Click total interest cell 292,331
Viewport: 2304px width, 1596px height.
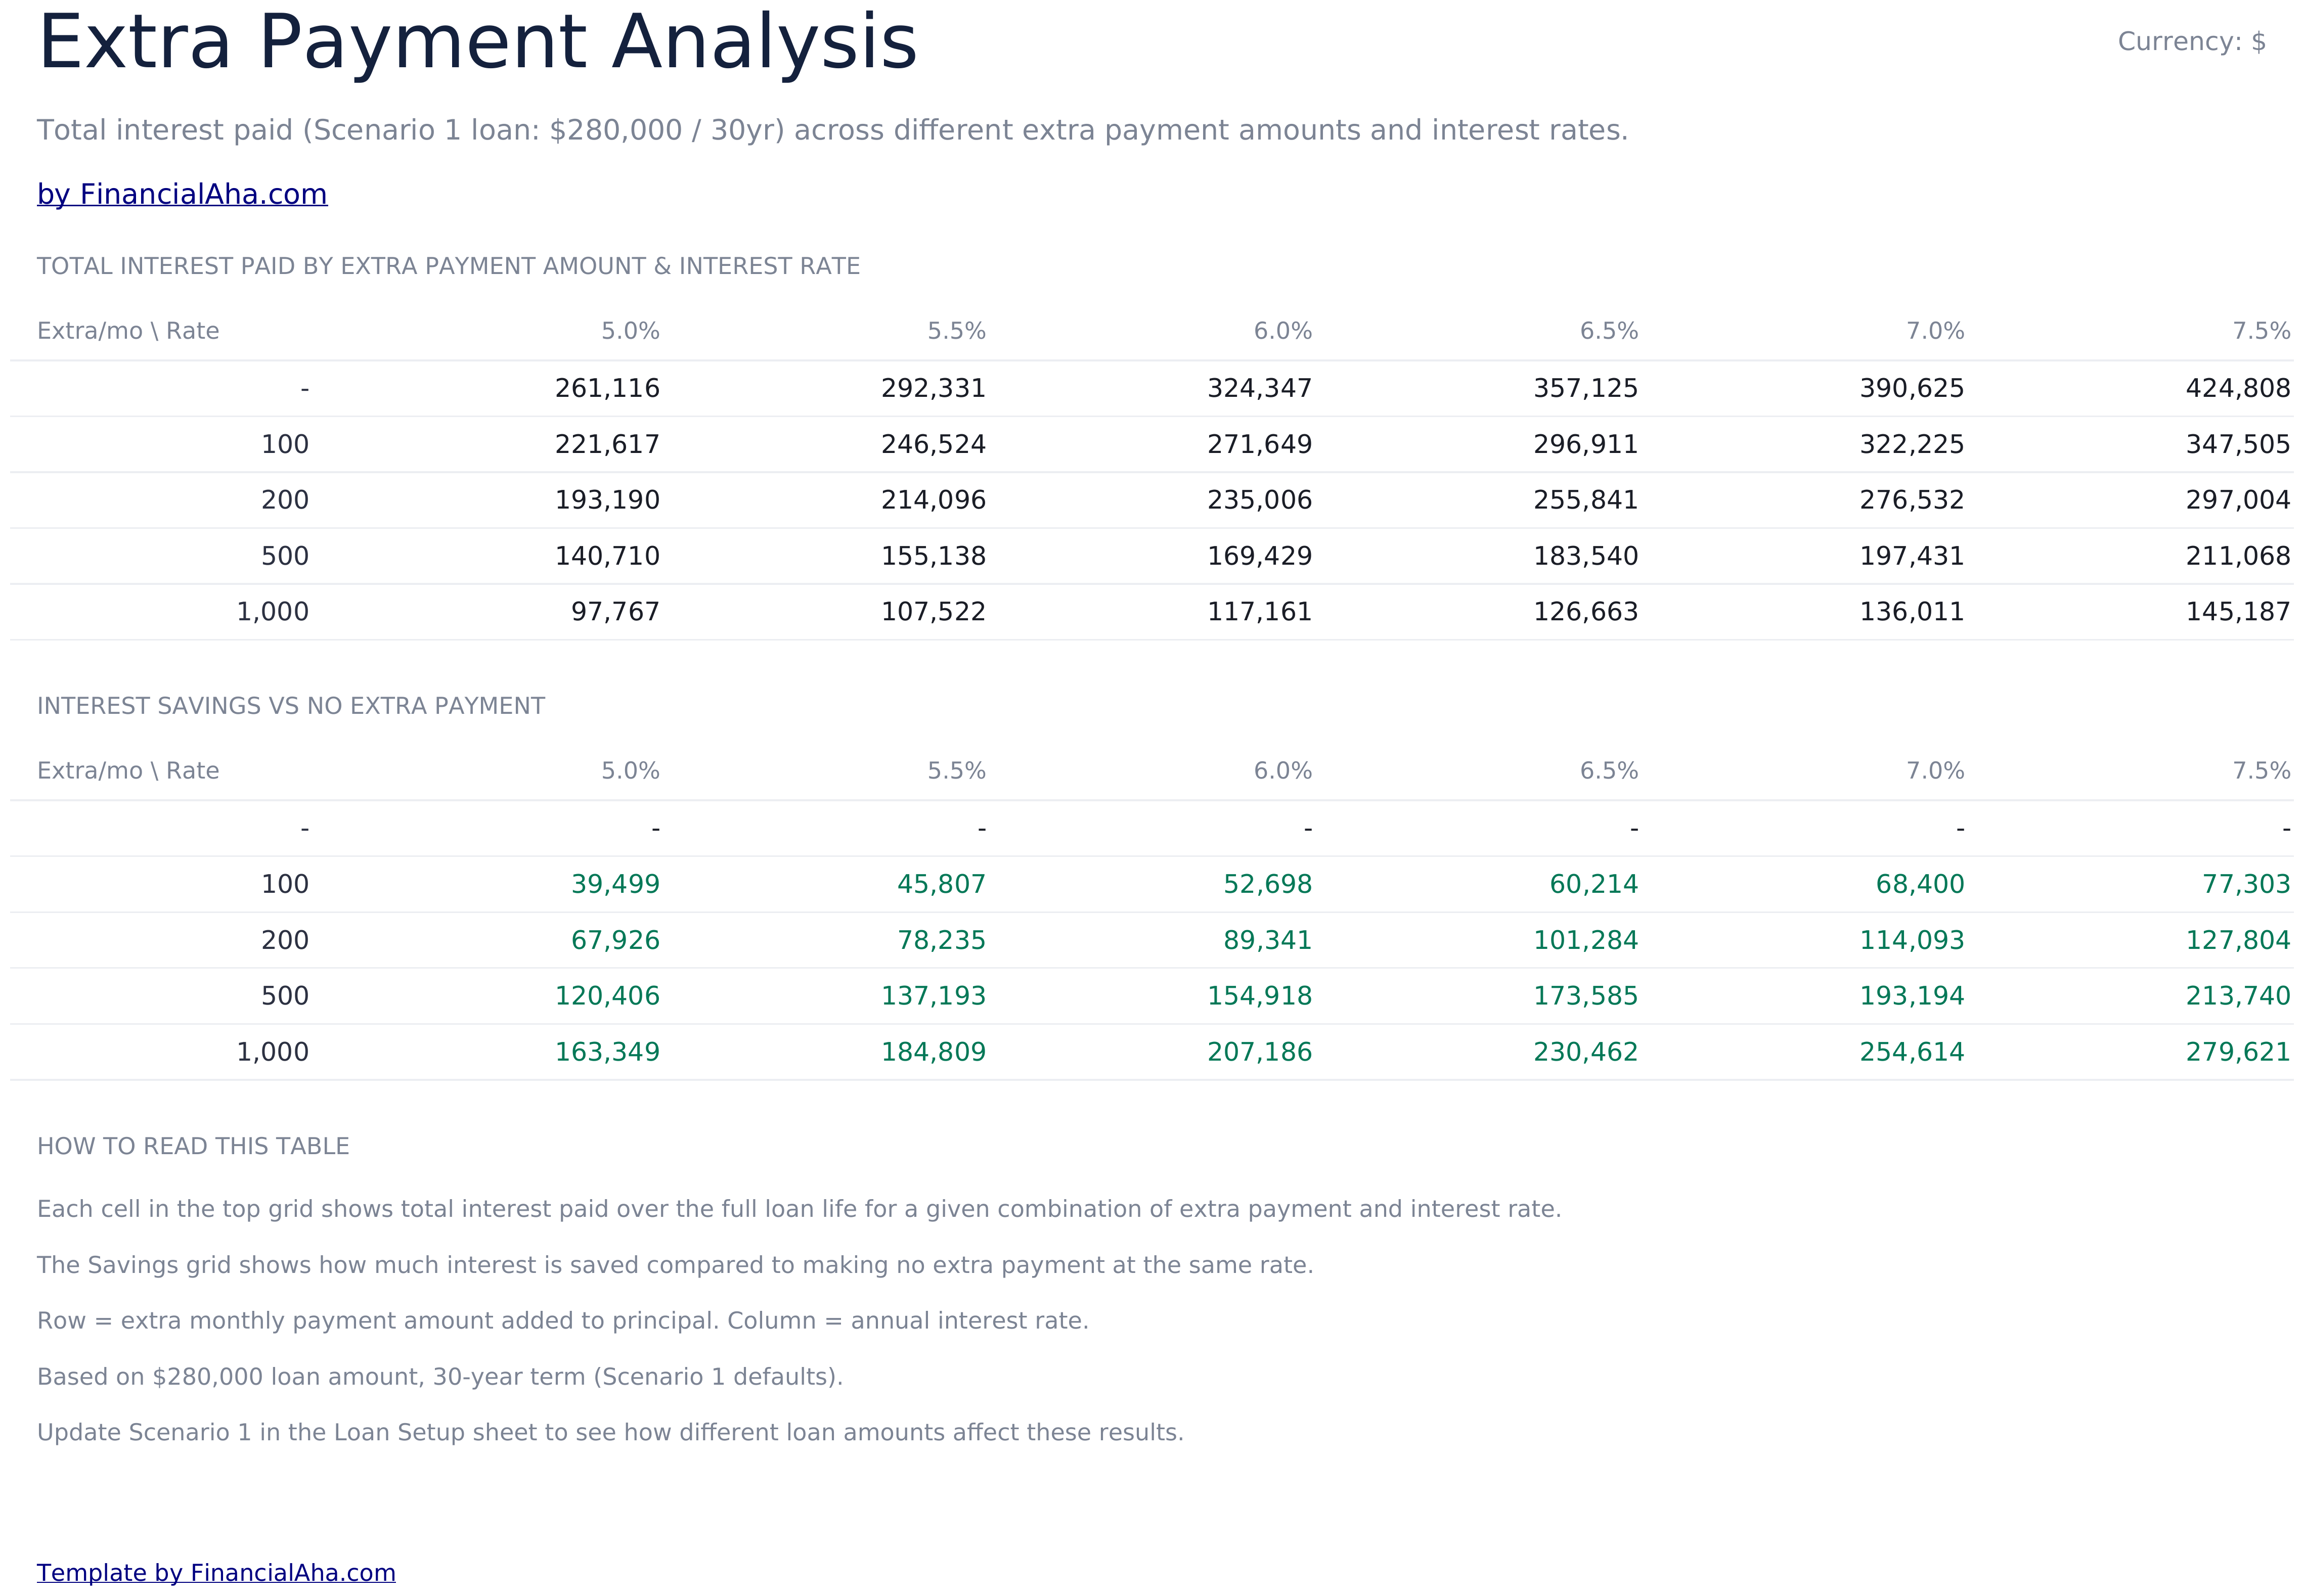pos(934,388)
